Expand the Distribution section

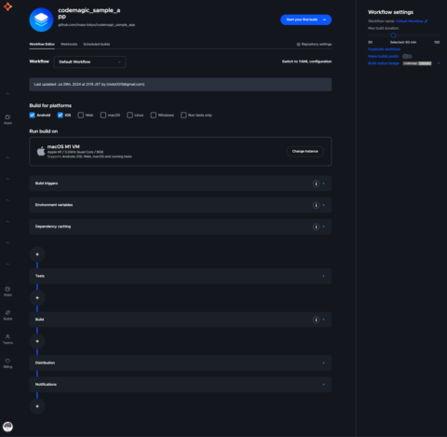tap(181, 362)
